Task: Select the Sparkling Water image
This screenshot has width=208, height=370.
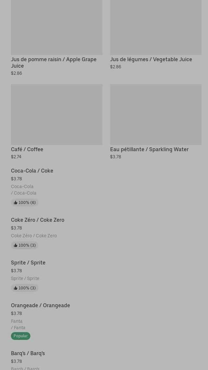Action: [x=156, y=115]
